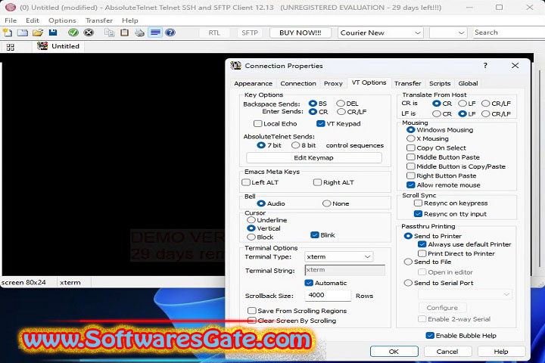
Task: Open the Transfer menu
Action: point(99,20)
